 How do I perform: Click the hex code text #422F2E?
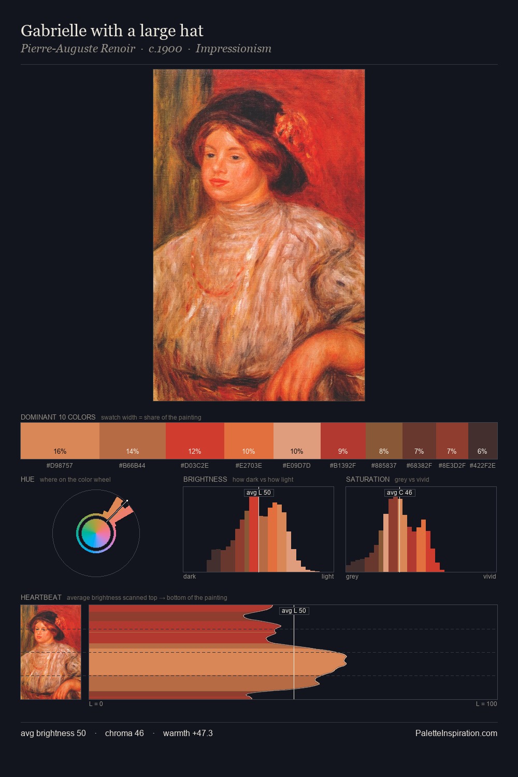click(x=483, y=466)
